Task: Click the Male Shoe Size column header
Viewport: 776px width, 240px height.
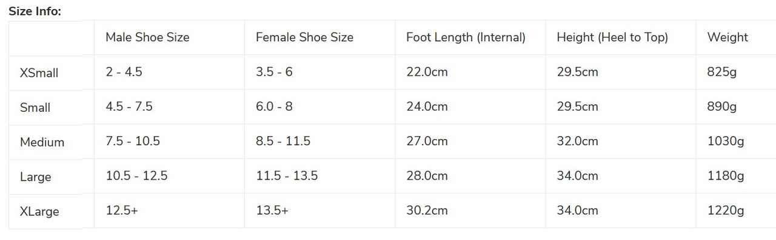Action: coord(147,37)
